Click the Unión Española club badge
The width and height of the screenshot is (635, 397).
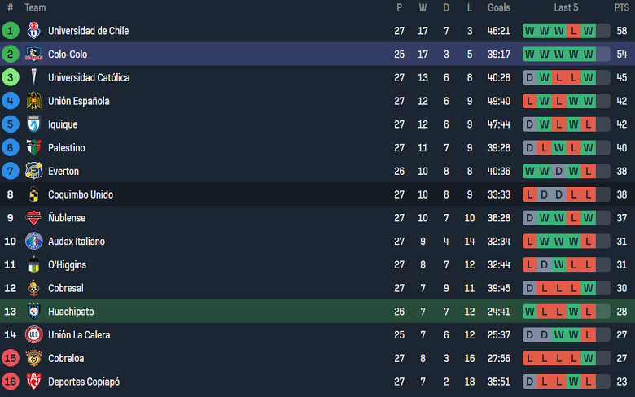click(x=33, y=101)
